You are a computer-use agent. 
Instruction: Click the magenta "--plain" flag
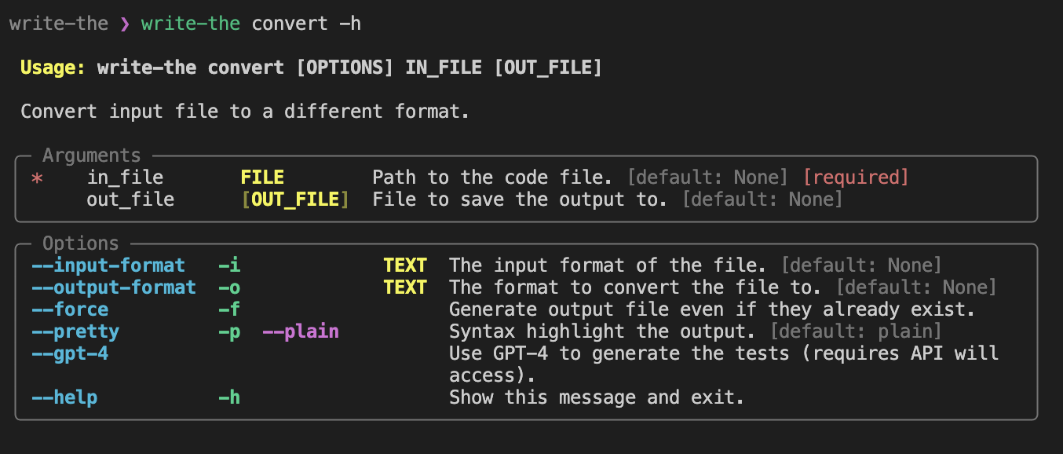coord(301,331)
